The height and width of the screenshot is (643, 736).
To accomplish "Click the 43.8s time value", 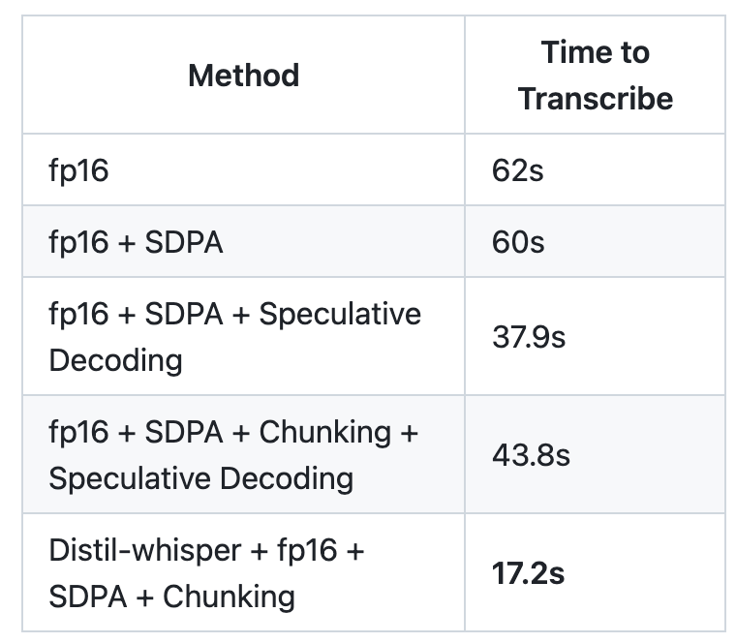I will 531,455.
